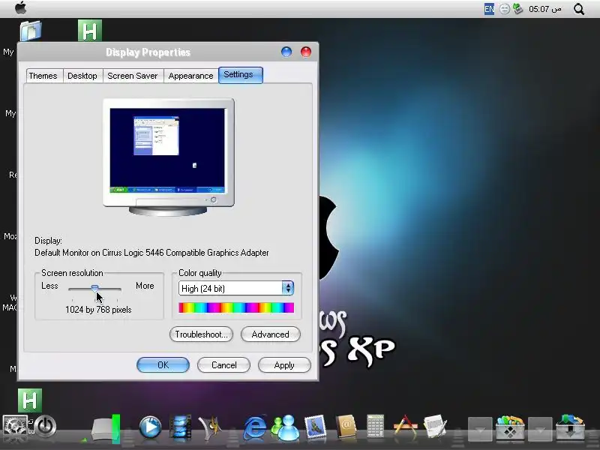Screen dimensions: 600x450
Task: Launch Internet Explorer from the dock
Action: tap(254, 427)
